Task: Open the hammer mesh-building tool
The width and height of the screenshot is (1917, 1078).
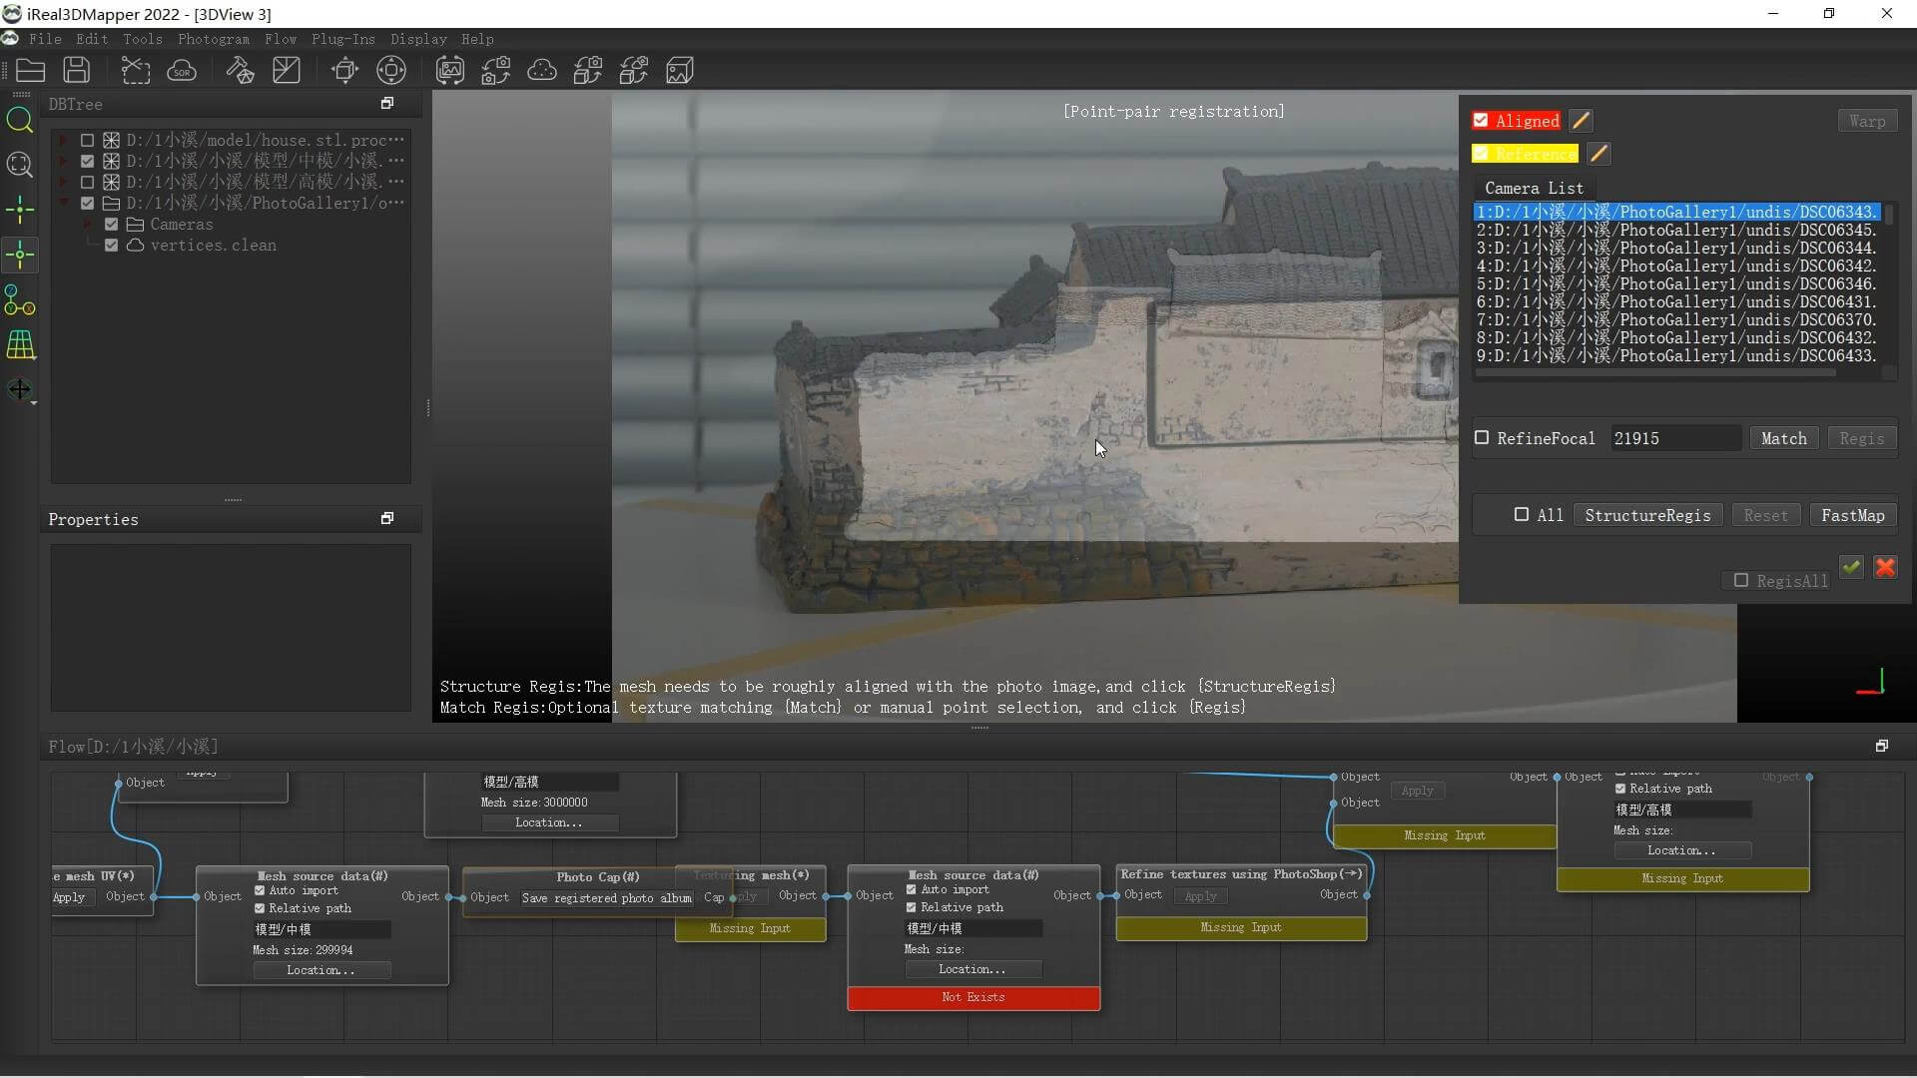Action: (240, 70)
